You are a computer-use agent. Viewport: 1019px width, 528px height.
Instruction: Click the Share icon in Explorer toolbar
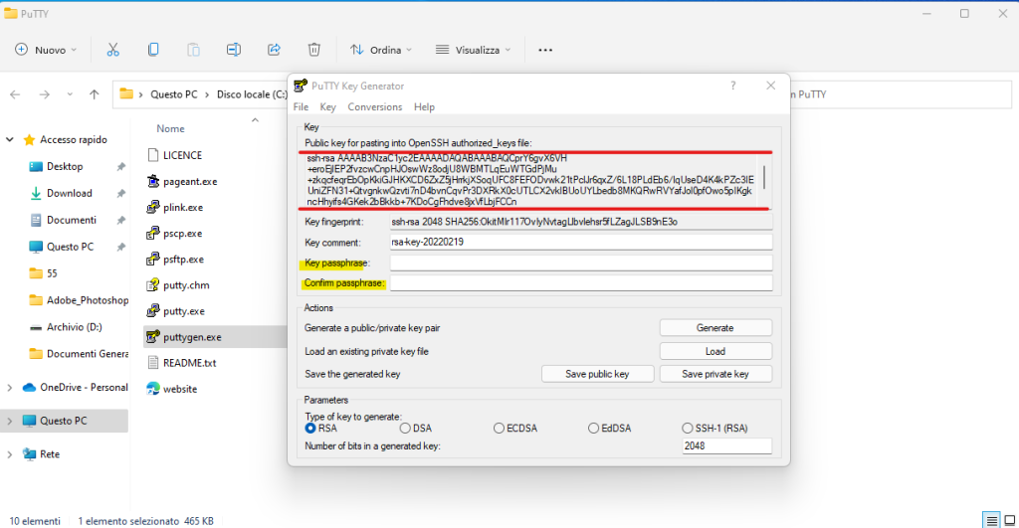pyautogui.click(x=274, y=50)
